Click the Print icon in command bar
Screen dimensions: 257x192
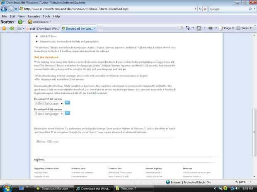pos(211,28)
